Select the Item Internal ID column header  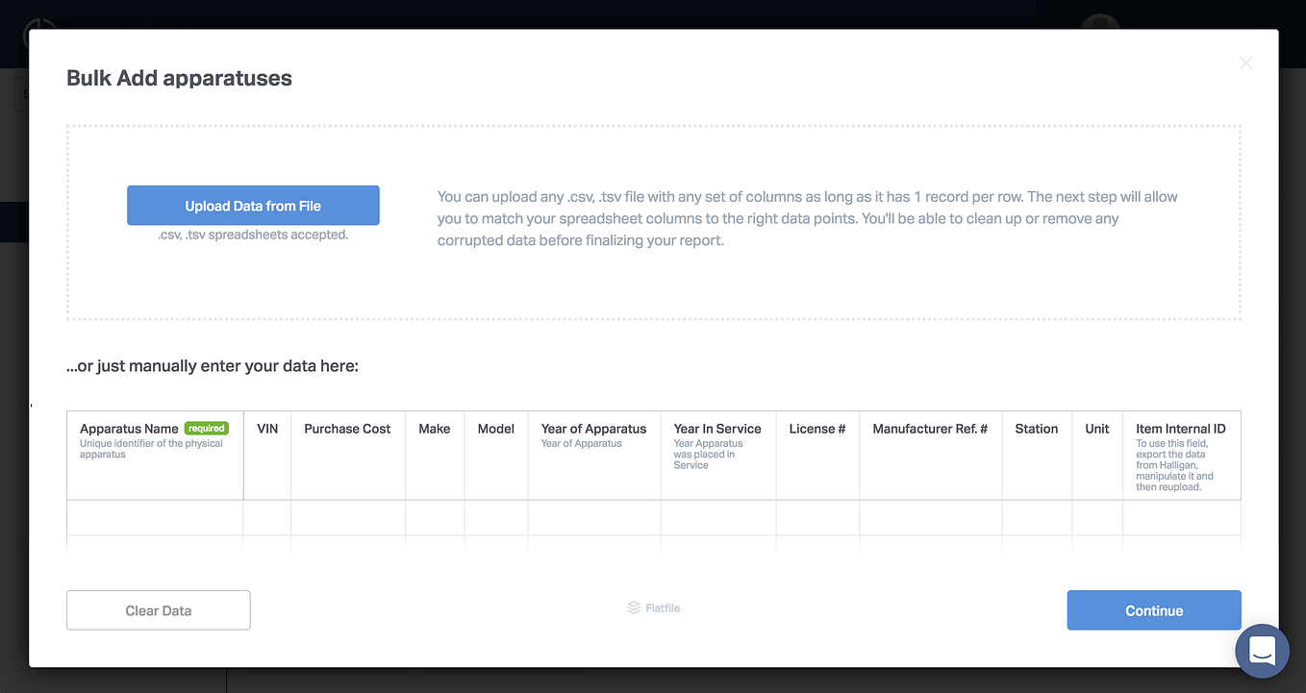click(1181, 429)
